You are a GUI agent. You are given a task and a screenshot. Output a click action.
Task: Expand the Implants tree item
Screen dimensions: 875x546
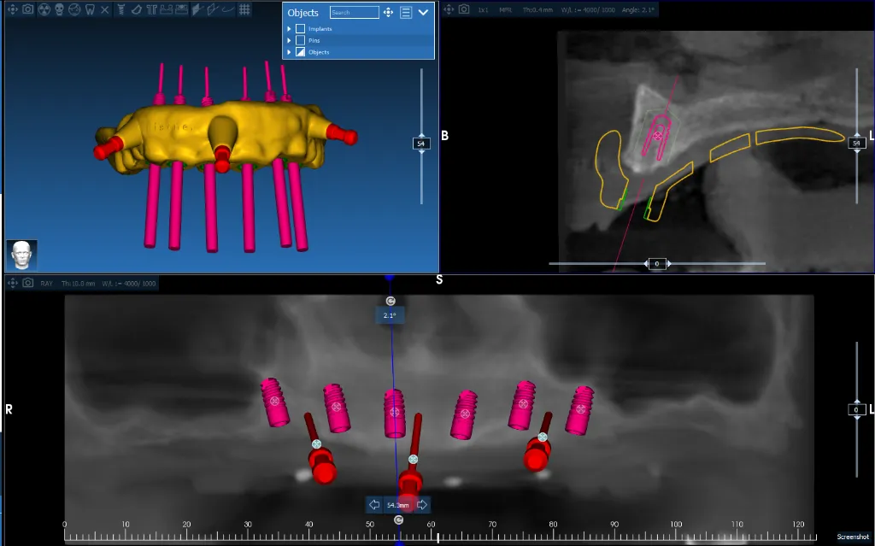click(289, 29)
